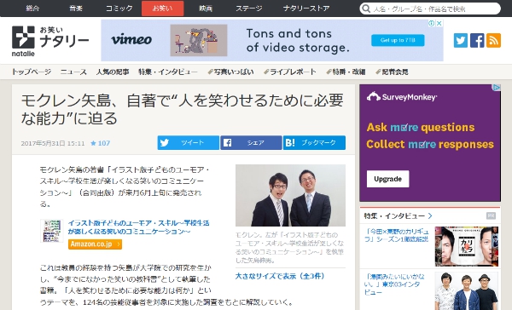Click 大きなサイズで表示（全3件） link
Screen dimensions: 512x310
pos(280,276)
